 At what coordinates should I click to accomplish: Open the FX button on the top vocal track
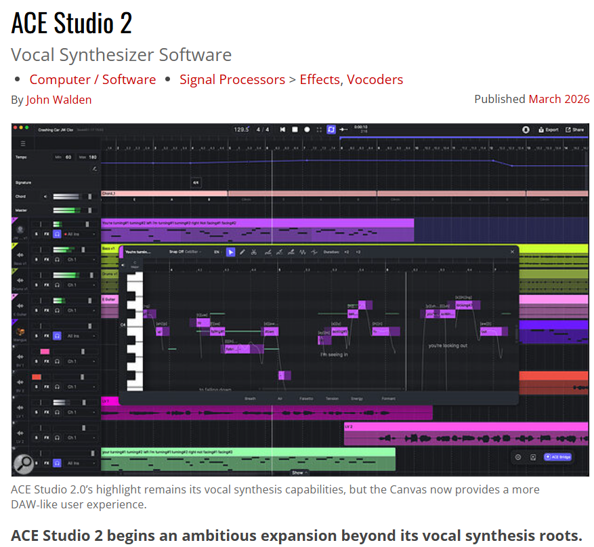coord(47,235)
